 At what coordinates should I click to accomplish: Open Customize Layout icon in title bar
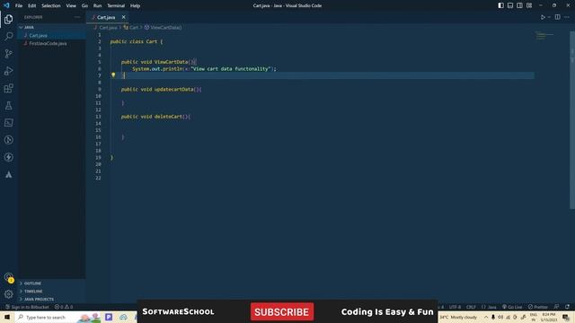pos(529,5)
